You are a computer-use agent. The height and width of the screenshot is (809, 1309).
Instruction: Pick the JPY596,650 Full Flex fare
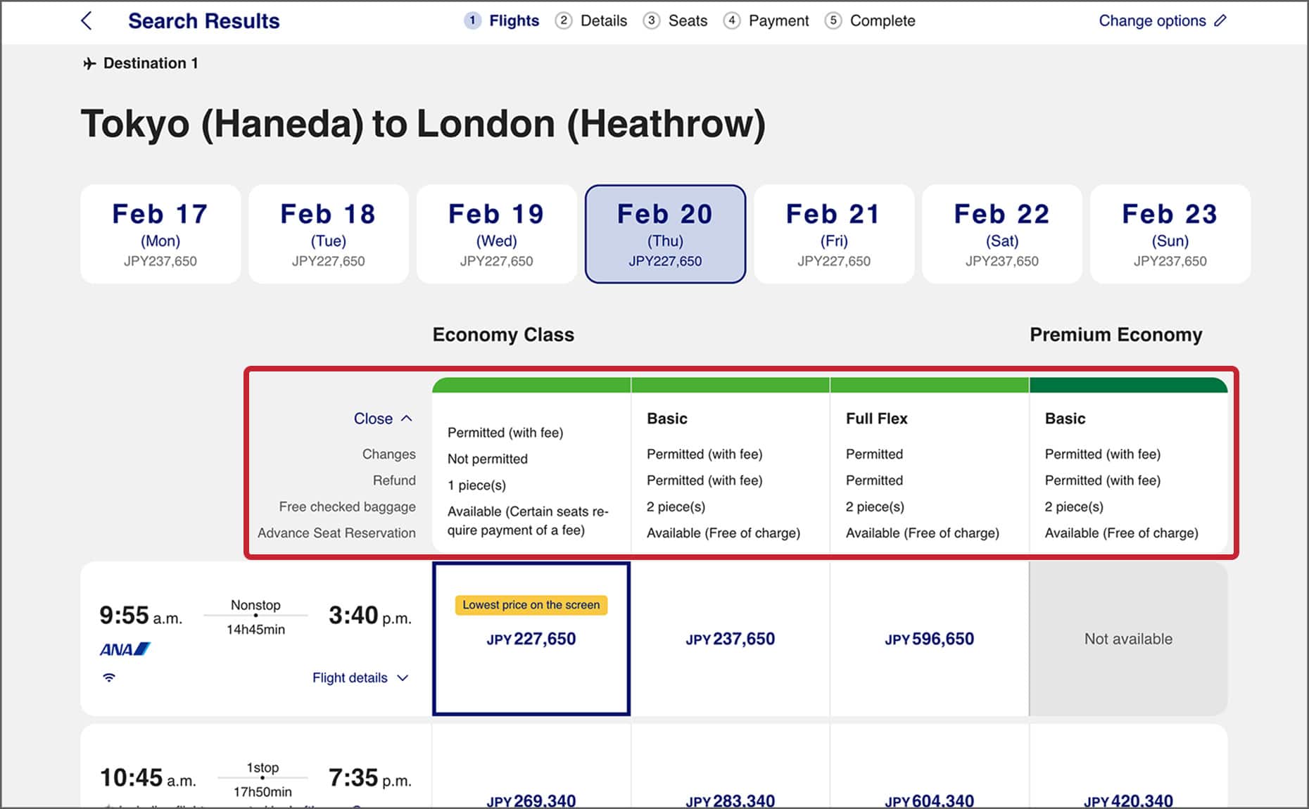[x=929, y=639]
